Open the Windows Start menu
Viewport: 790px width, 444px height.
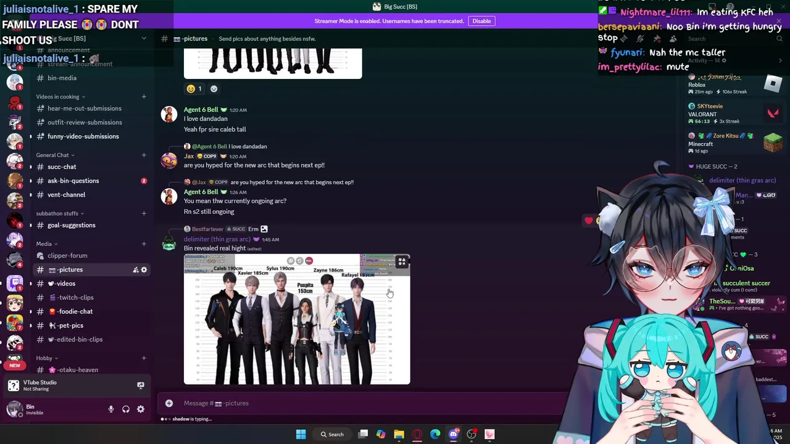click(301, 434)
